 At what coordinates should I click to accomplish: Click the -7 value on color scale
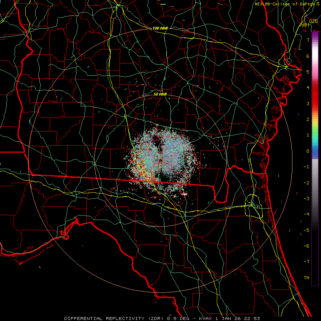[x=306, y=262]
